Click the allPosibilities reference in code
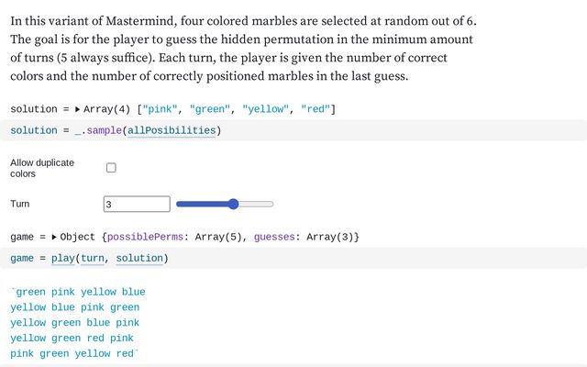Screen dimensions: 587x367 tap(172, 130)
